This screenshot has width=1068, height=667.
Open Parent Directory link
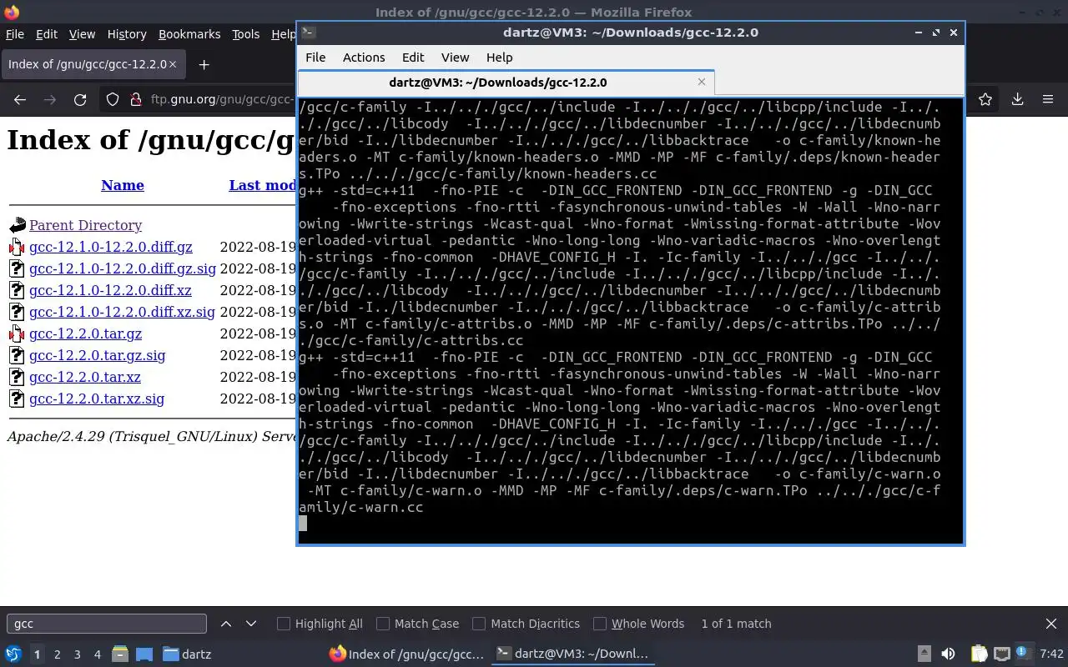point(85,225)
